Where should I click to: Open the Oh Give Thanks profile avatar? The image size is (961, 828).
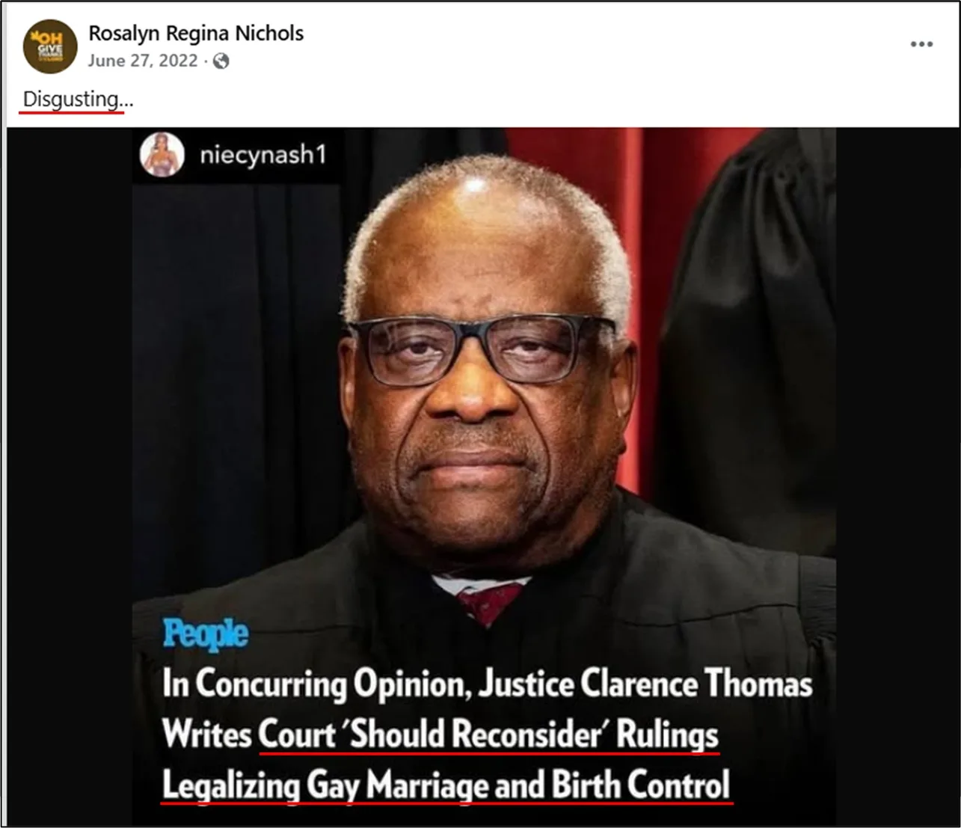point(50,46)
